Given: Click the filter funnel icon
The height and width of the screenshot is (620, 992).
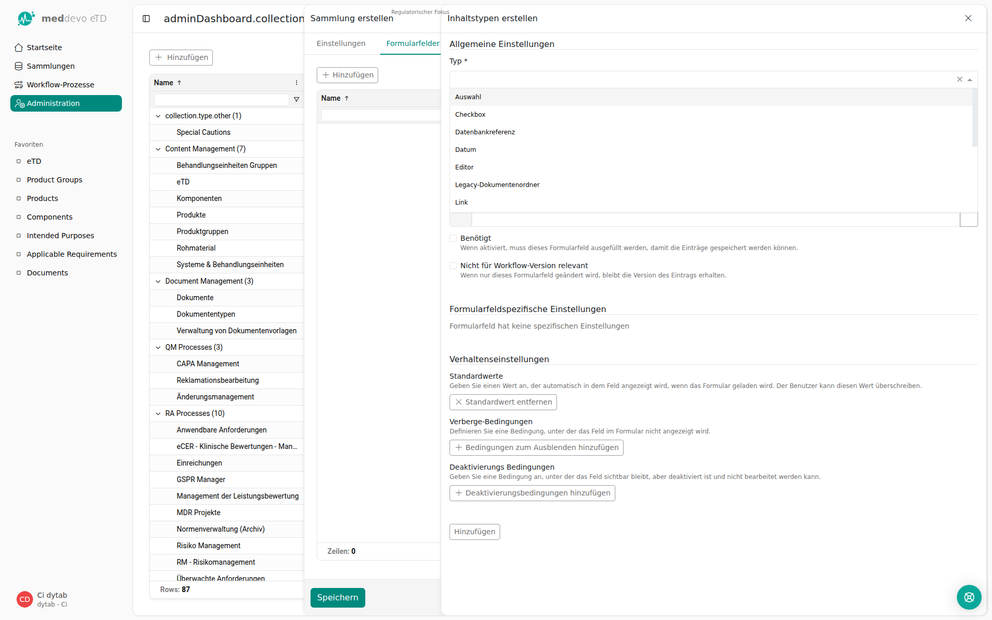Looking at the screenshot, I should (x=297, y=99).
